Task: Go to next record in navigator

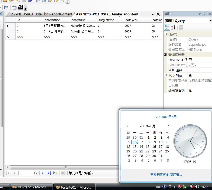Action: (43, 173)
